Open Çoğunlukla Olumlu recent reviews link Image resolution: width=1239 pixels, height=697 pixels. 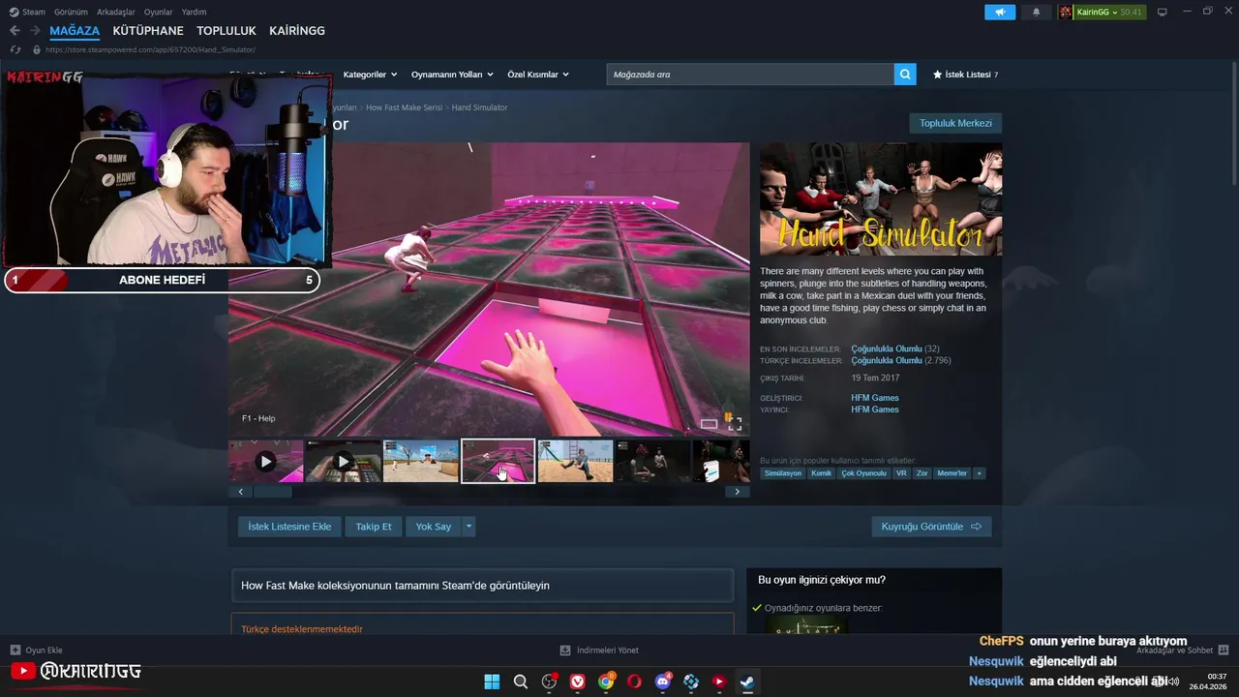[887, 348]
